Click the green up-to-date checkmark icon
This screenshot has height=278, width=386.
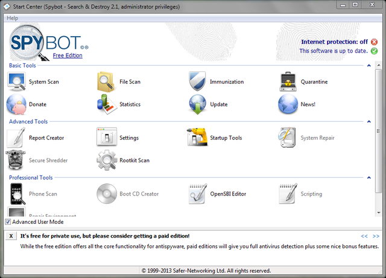[x=374, y=51]
